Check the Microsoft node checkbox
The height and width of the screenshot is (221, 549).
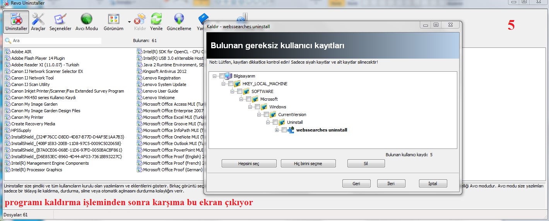(248, 99)
